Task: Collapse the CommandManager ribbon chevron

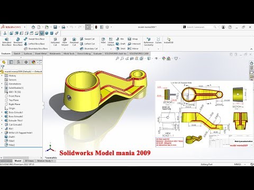Action: (251, 49)
